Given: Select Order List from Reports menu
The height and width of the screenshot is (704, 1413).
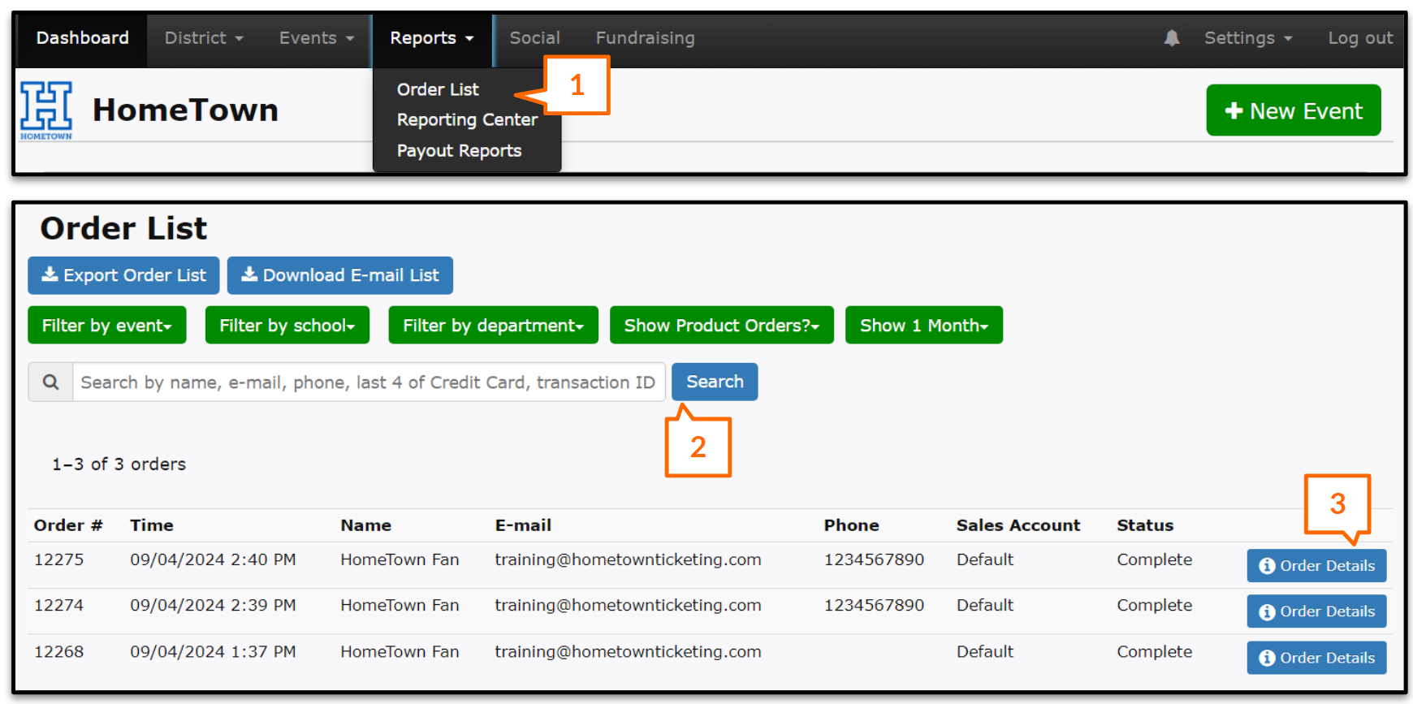Looking at the screenshot, I should pos(438,89).
